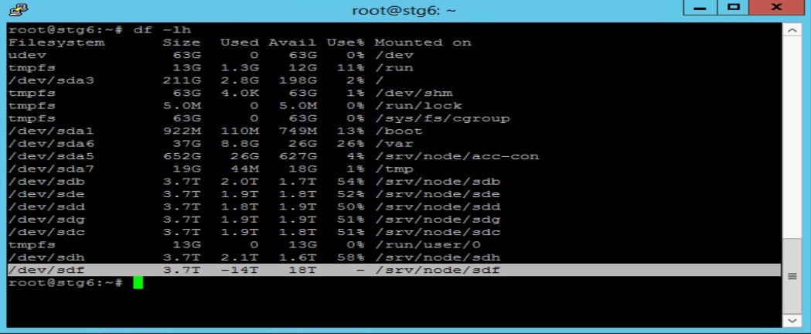811x334 pixels.
Task: Open the PuTTY system menu icon
Action: click(x=19, y=9)
